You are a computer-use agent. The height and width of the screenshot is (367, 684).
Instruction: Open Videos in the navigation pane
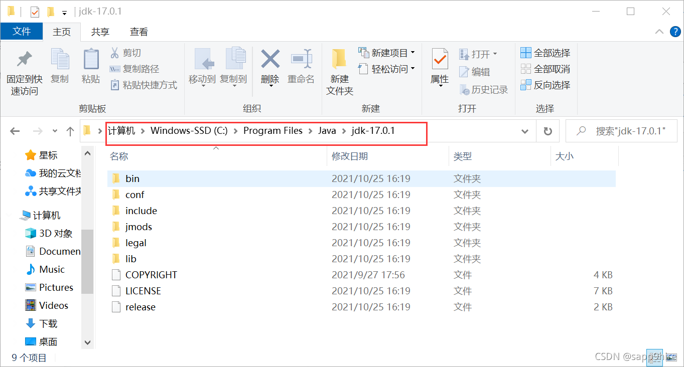47,305
